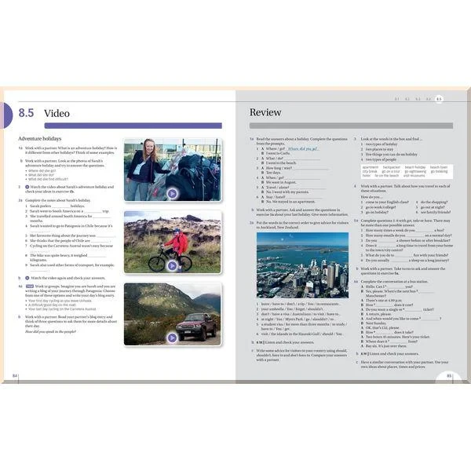
Task: Switch to the 8.3 unit tab
Action: [x=418, y=100]
